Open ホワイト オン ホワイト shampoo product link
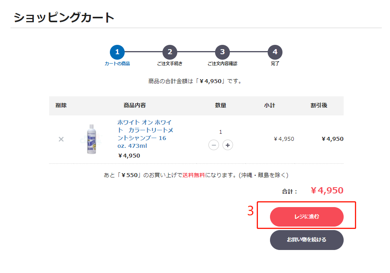 (145, 134)
